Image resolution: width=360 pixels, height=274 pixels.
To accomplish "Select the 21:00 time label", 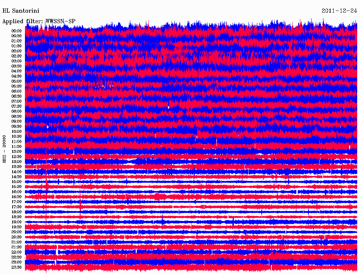I will [x=17, y=242].
